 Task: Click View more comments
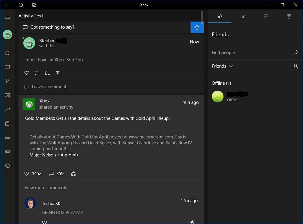46,188
